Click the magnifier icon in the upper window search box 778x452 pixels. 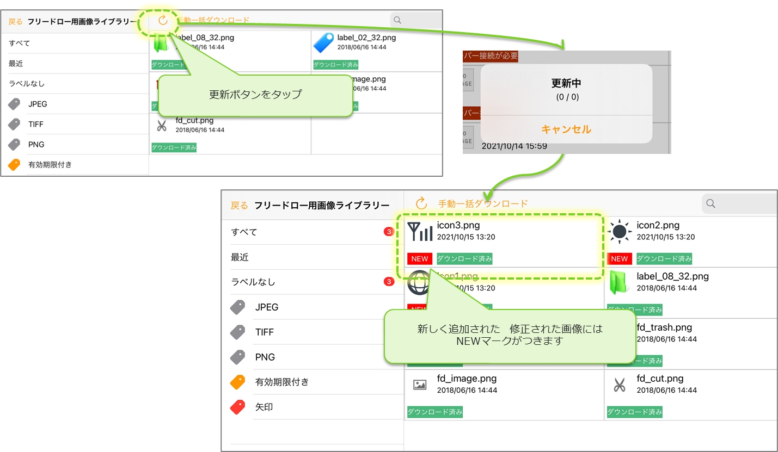[397, 20]
